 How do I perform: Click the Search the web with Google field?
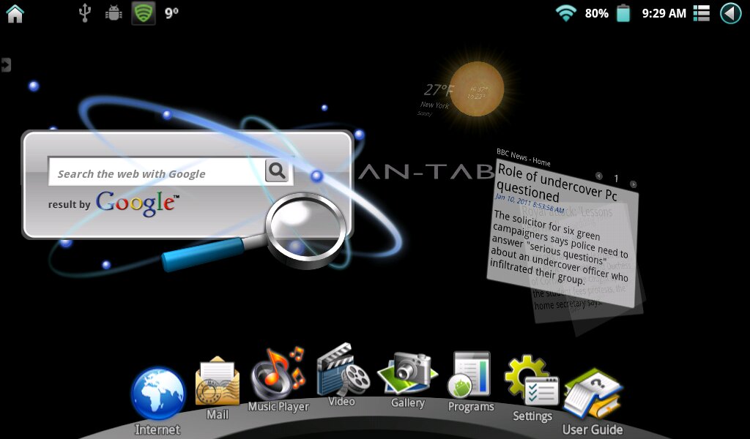click(x=157, y=173)
